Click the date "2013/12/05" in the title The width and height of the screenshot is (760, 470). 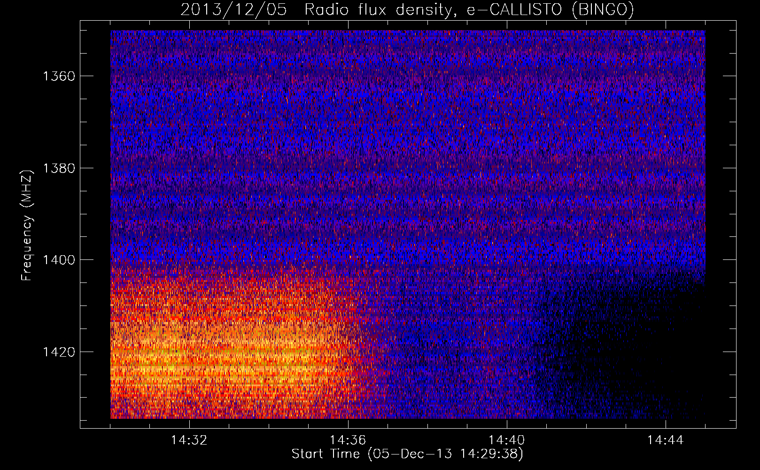coord(233,9)
